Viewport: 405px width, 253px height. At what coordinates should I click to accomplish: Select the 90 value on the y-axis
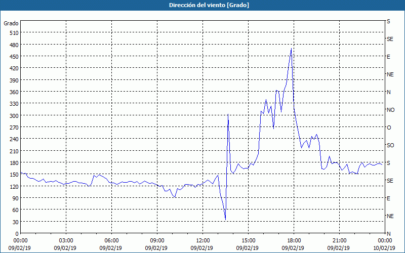click(16, 198)
